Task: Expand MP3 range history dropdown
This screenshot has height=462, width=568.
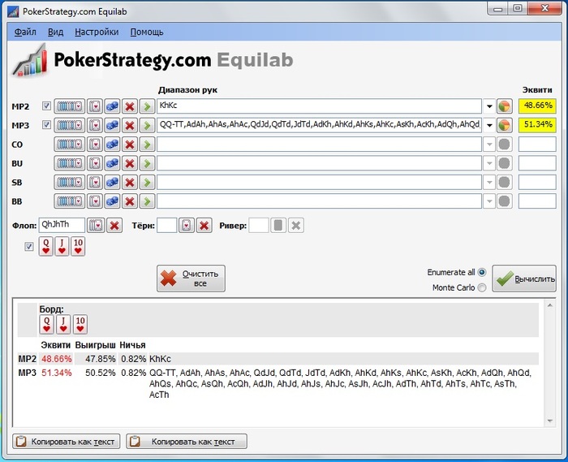Action: click(489, 125)
